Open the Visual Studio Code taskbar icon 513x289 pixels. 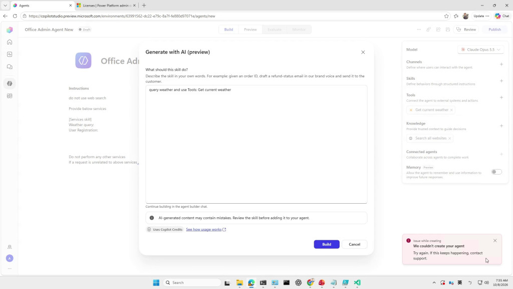click(x=357, y=282)
